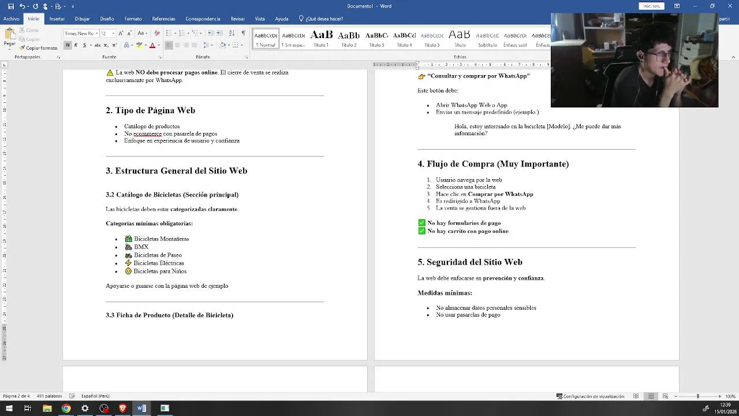Image resolution: width=739 pixels, height=416 pixels.
Task: Apply the Título 1 style
Action: tap(321, 38)
